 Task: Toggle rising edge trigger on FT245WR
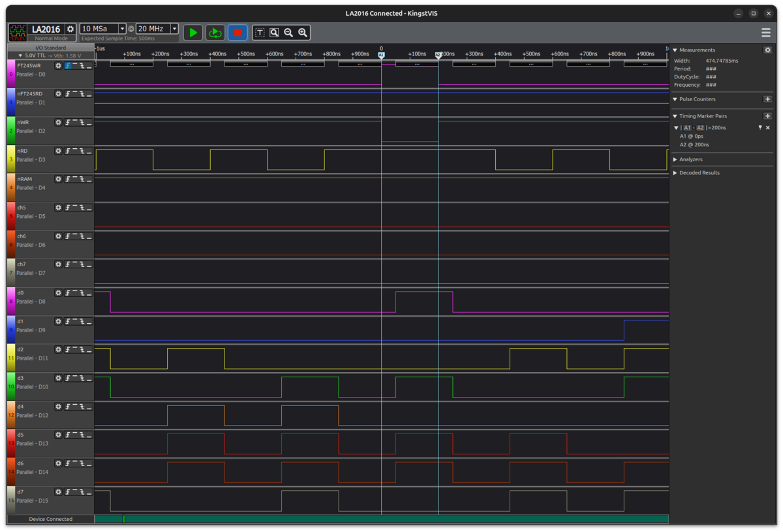tap(67, 66)
